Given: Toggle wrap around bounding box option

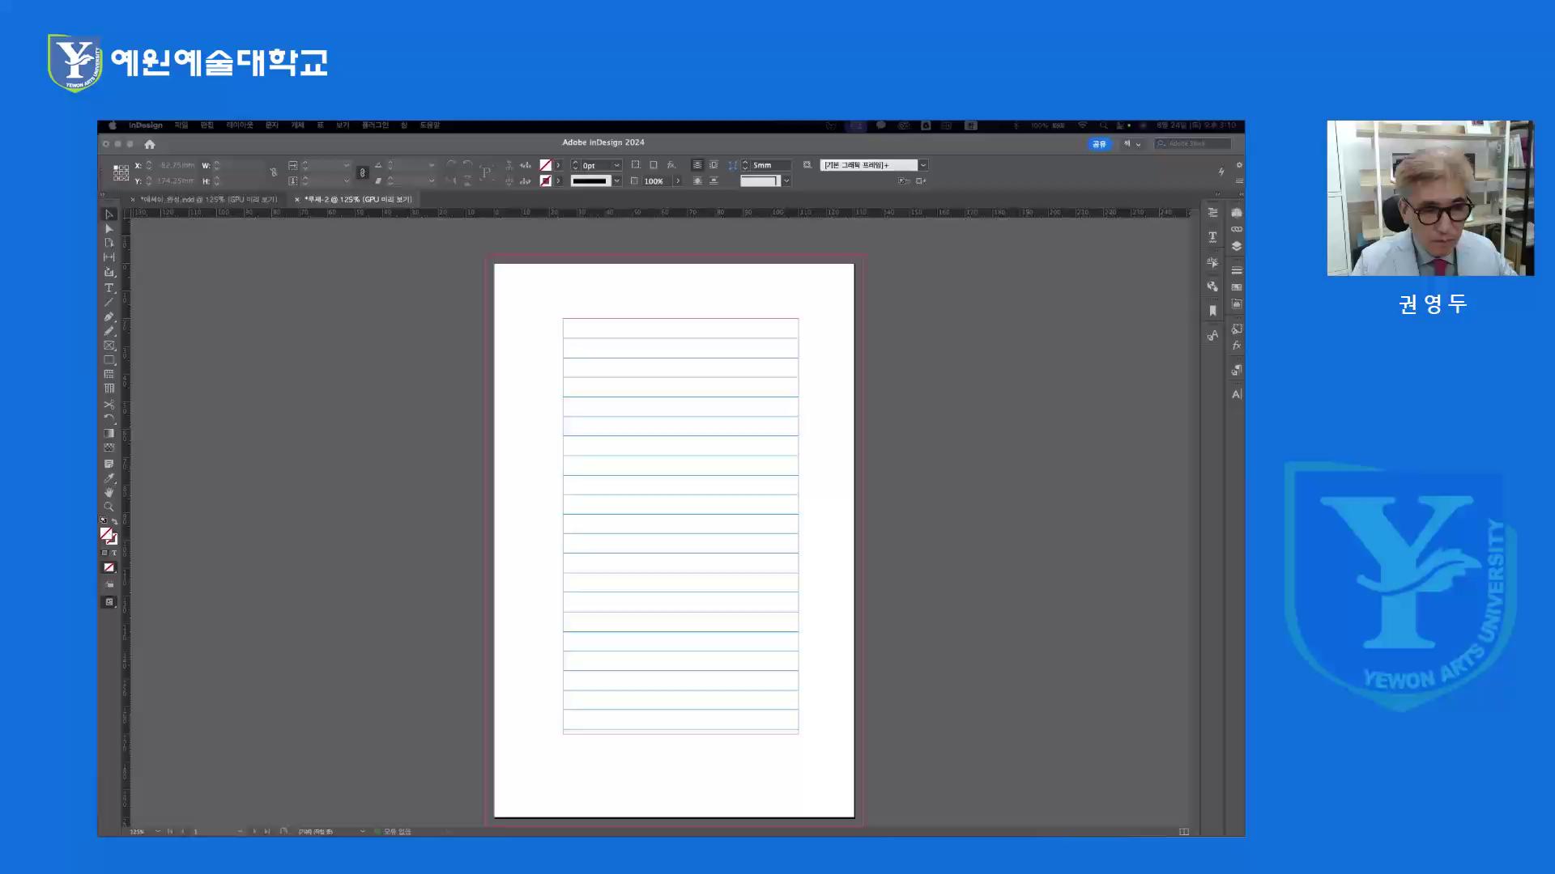Looking at the screenshot, I should (714, 165).
